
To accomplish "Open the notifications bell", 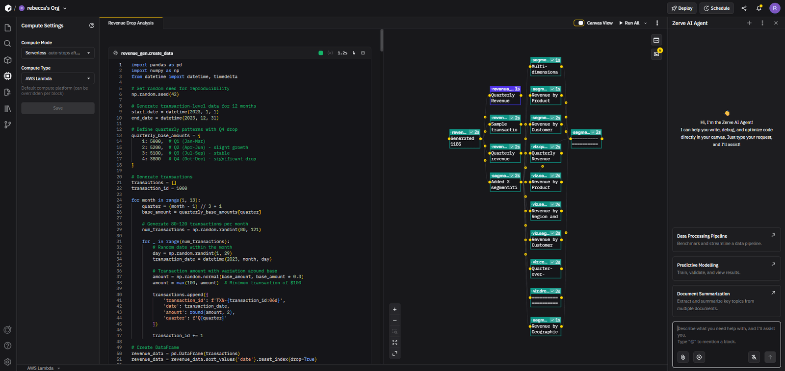I will 759,8.
